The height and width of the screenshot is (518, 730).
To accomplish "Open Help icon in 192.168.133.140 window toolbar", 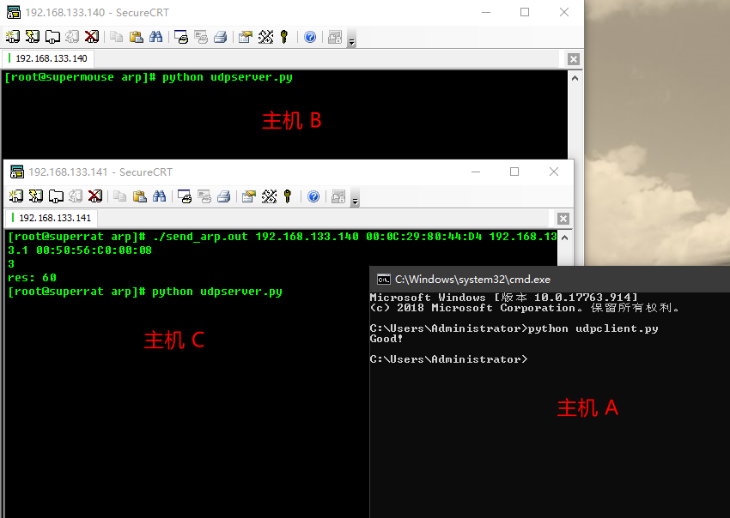I will 310,37.
